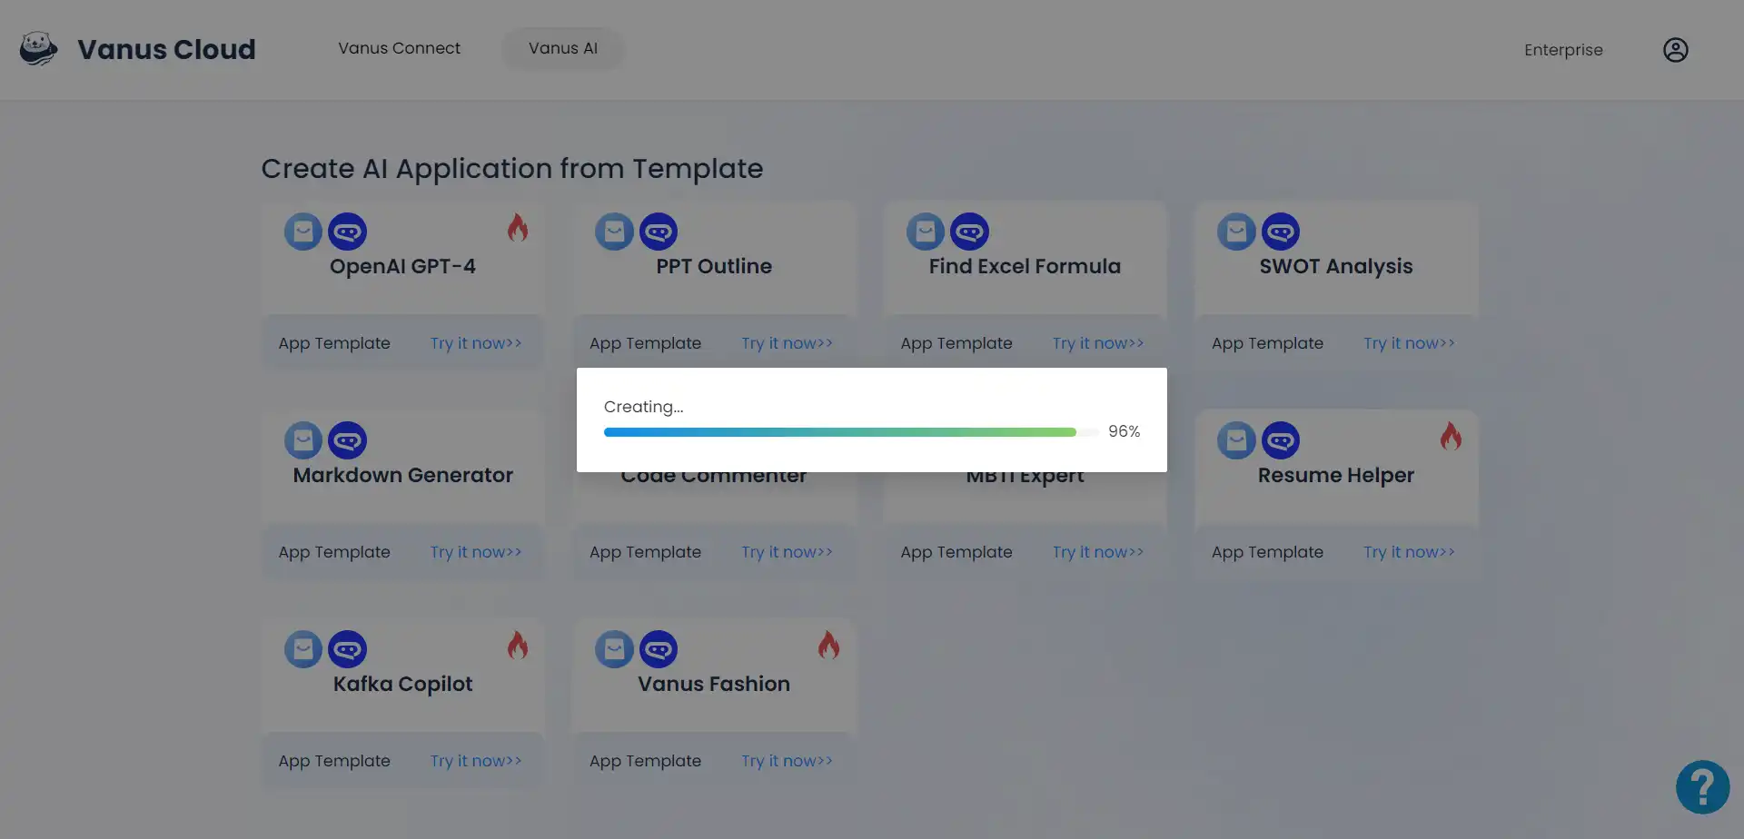
Task: Click Try it now for Code Commenter
Action: point(787,552)
